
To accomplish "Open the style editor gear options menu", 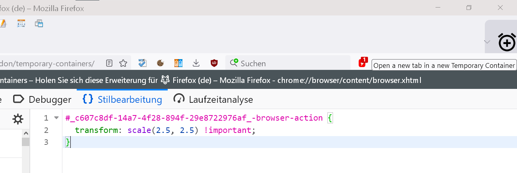I will click(17, 119).
